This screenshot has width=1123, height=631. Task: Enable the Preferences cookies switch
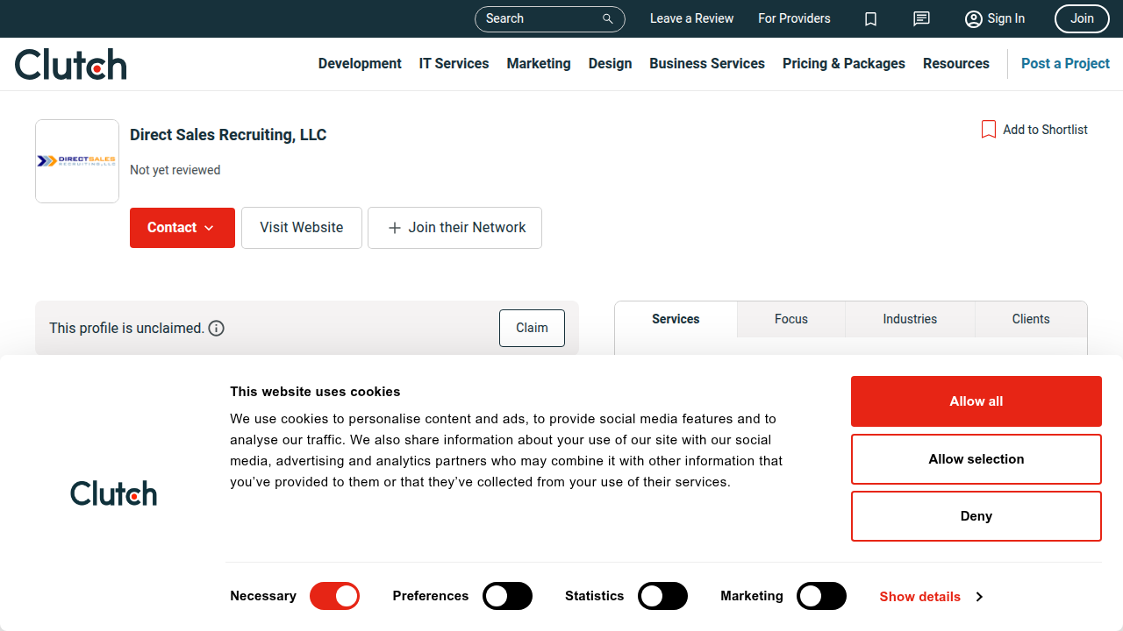pos(507,596)
